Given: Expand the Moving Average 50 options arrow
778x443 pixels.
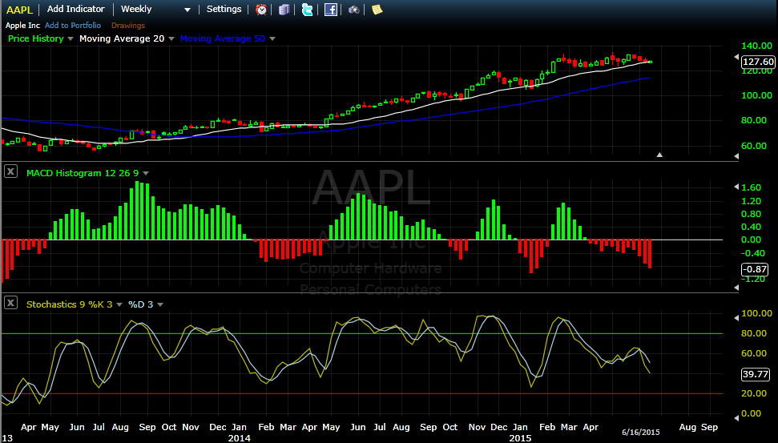Looking at the screenshot, I should point(272,38).
